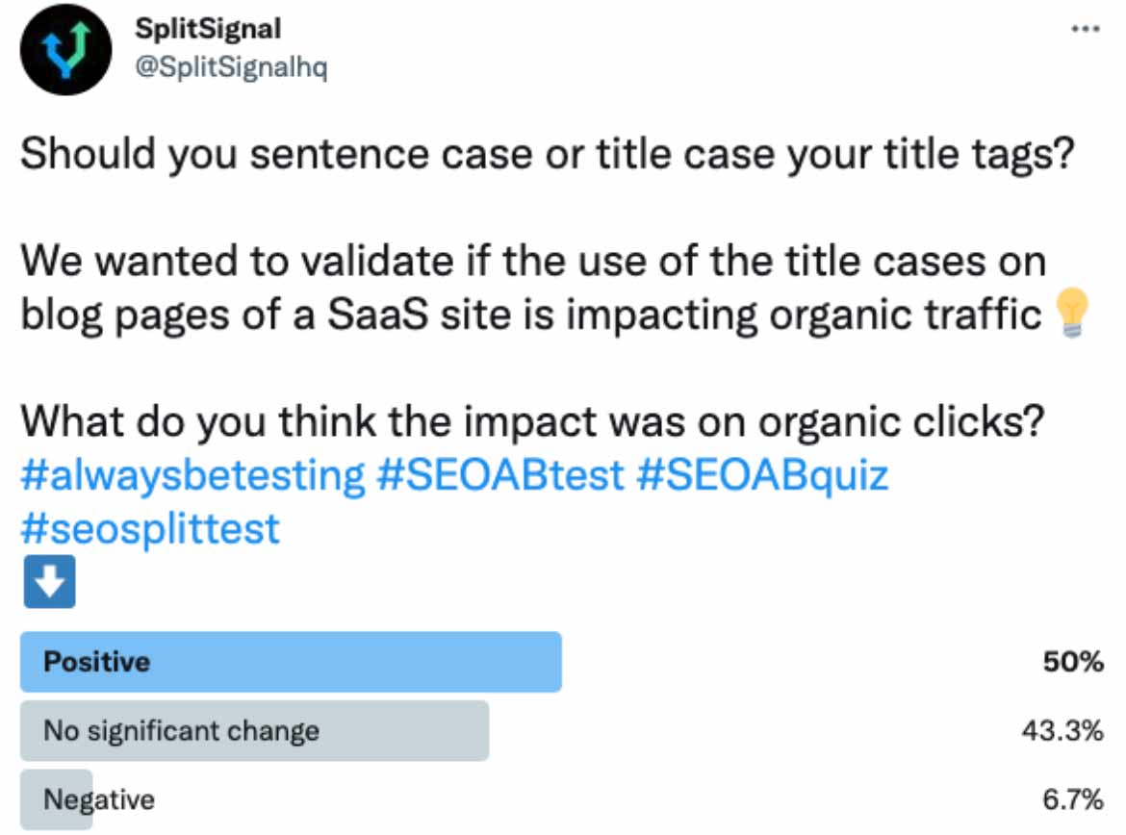Image resolution: width=1126 pixels, height=835 pixels.
Task: Open the #seosplittest hashtag
Action: pyautogui.click(x=150, y=527)
